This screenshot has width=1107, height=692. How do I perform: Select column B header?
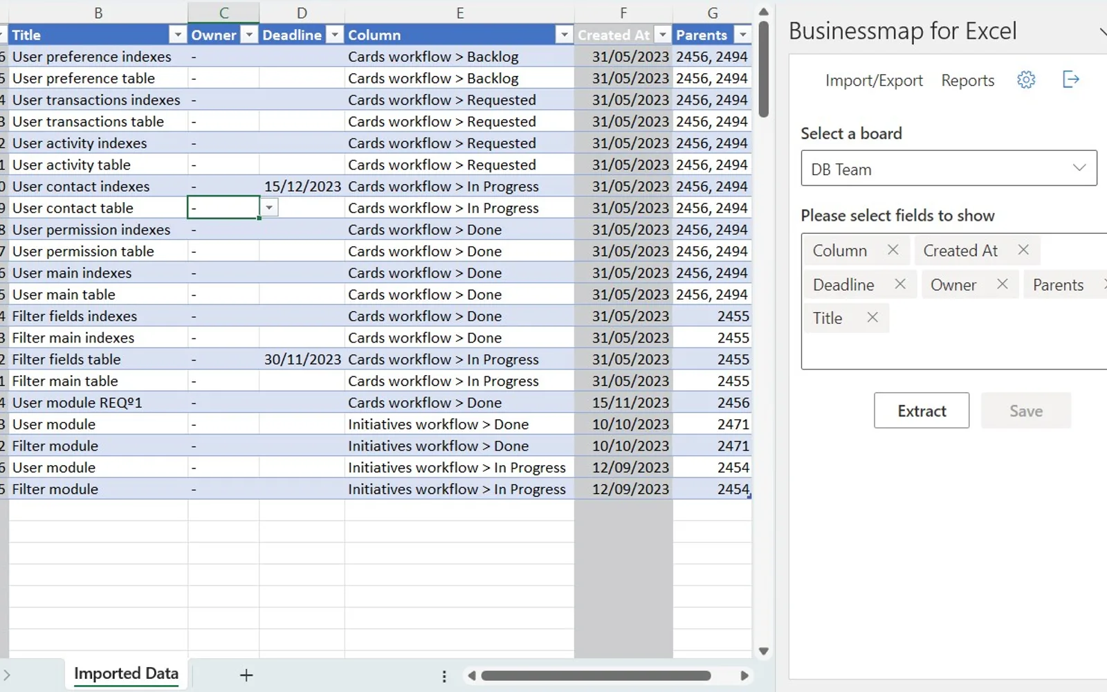pyautogui.click(x=98, y=13)
